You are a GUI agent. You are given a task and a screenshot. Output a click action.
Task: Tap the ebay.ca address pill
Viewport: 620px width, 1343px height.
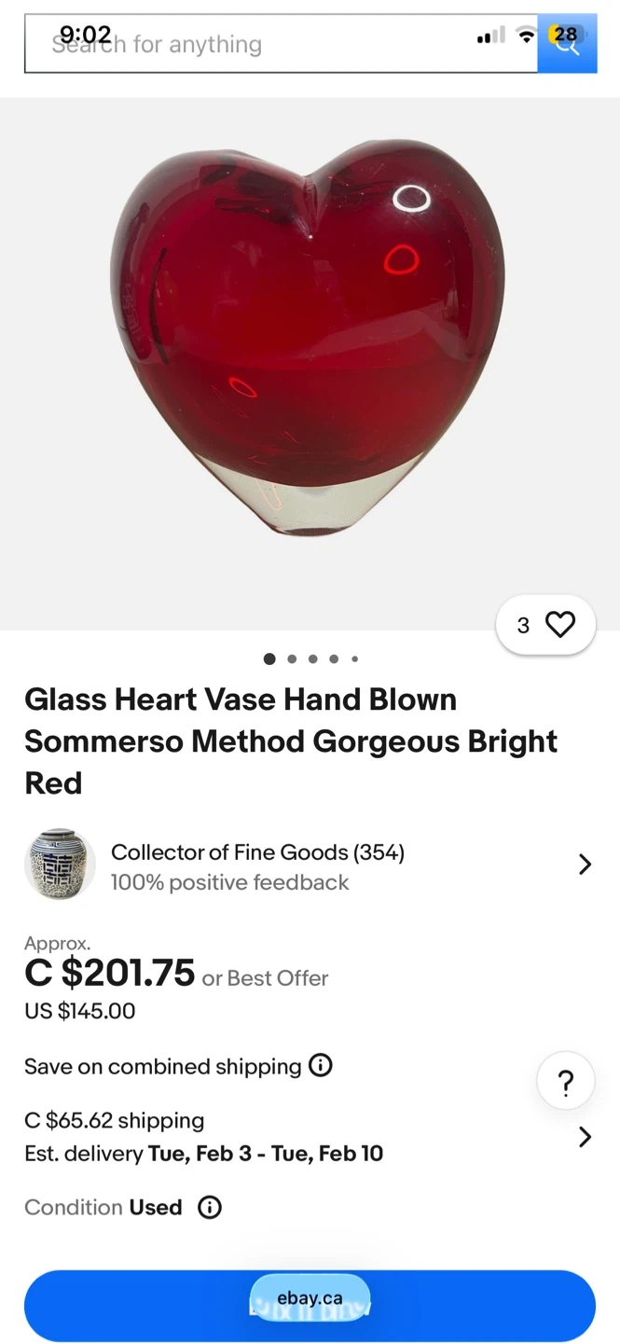310,1297
